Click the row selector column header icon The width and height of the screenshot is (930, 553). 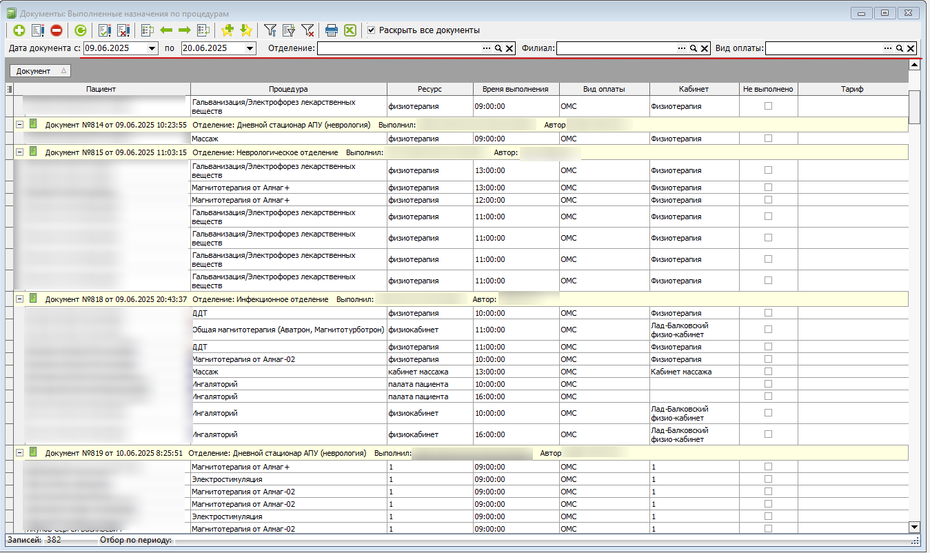(9, 89)
